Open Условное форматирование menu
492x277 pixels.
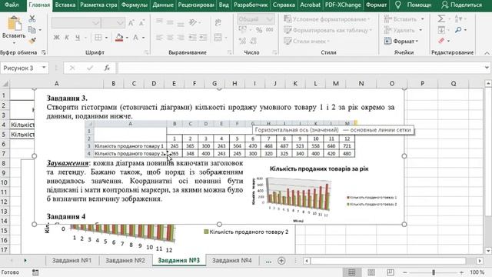(x=327, y=19)
